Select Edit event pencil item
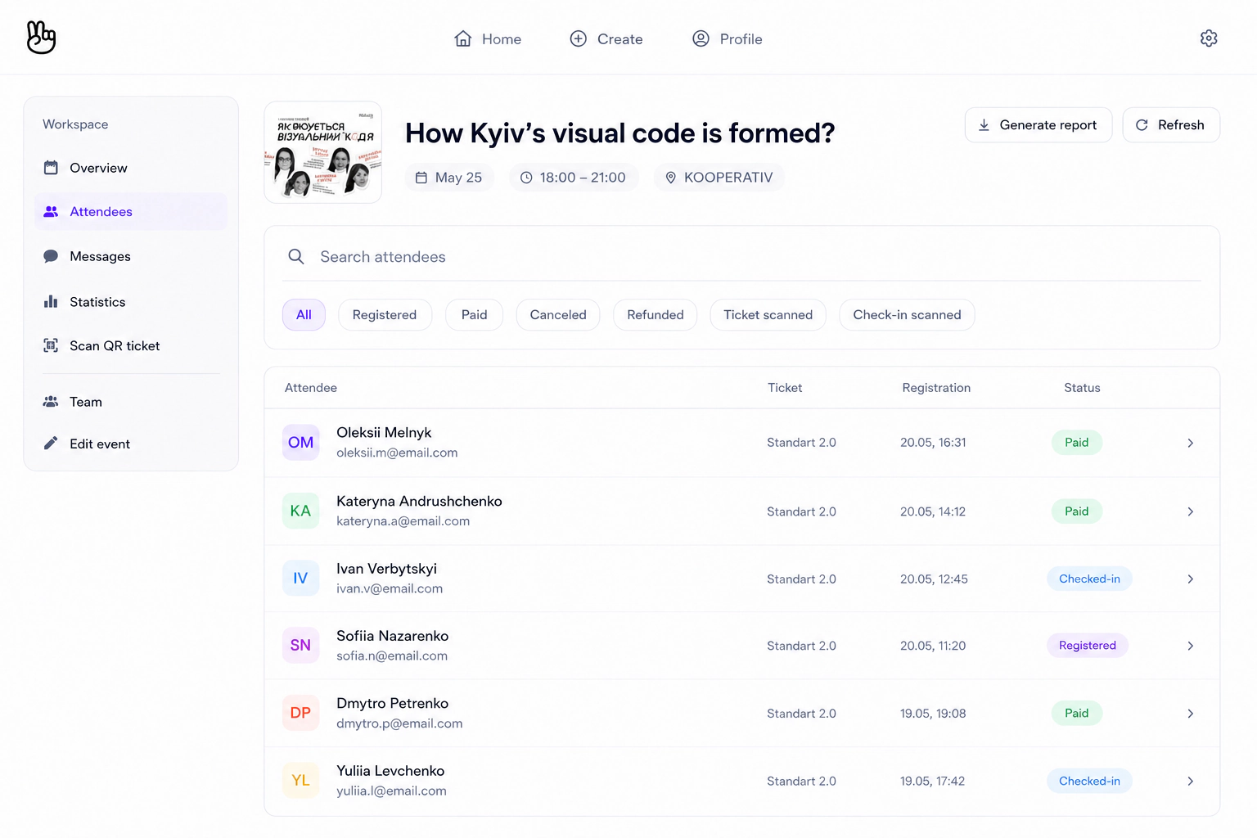This screenshot has height=838, width=1257. point(131,444)
